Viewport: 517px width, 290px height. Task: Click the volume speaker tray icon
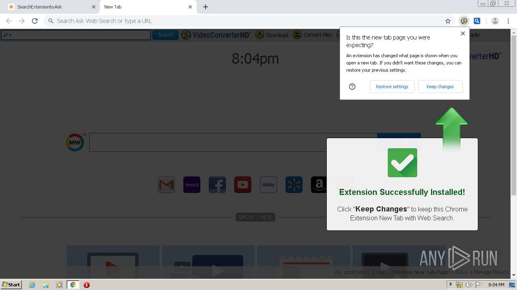[x=469, y=285]
